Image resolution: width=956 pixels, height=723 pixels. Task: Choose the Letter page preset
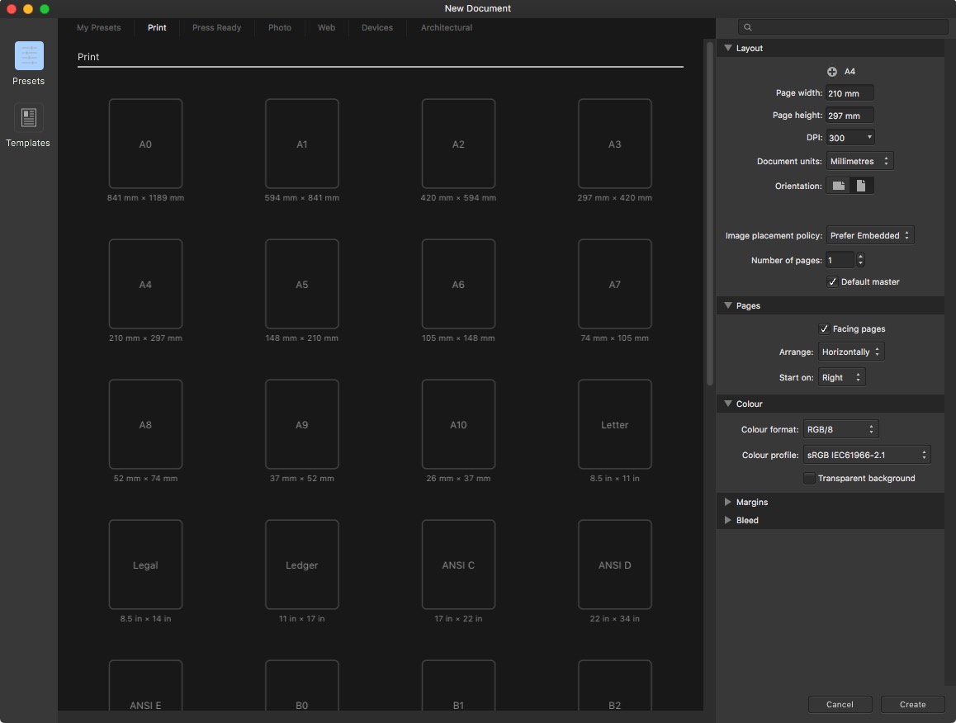[614, 424]
